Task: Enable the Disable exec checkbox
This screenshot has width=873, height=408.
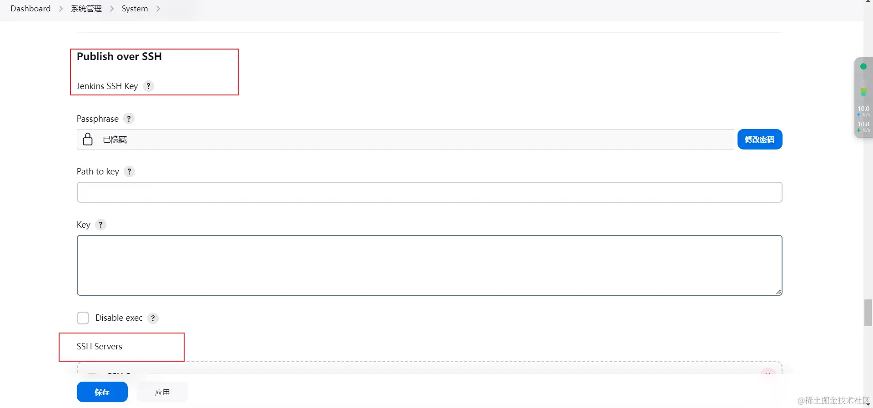Action: pos(83,318)
